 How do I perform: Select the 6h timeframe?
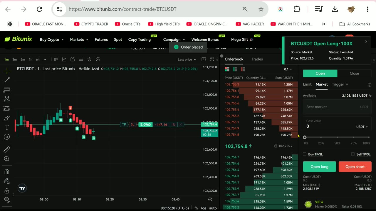click(x=38, y=59)
